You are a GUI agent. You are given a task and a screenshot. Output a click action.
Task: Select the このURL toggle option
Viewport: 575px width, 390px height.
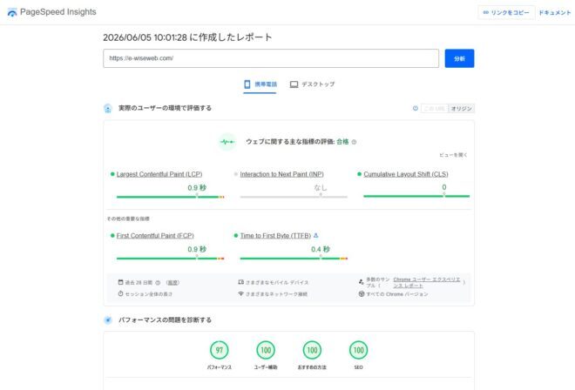coord(435,109)
